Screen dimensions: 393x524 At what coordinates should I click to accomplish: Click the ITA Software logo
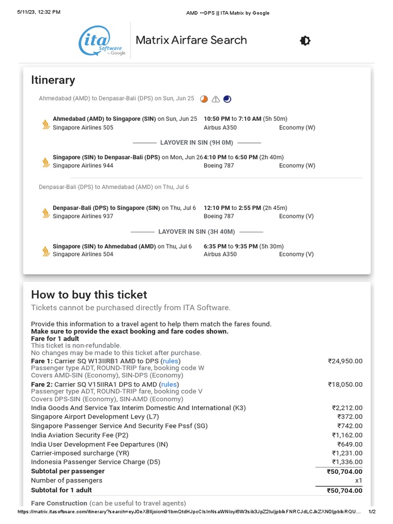click(x=102, y=41)
